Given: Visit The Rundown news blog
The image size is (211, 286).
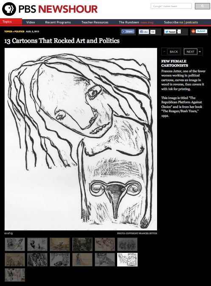Looking at the screenshot, I should tap(136, 22).
